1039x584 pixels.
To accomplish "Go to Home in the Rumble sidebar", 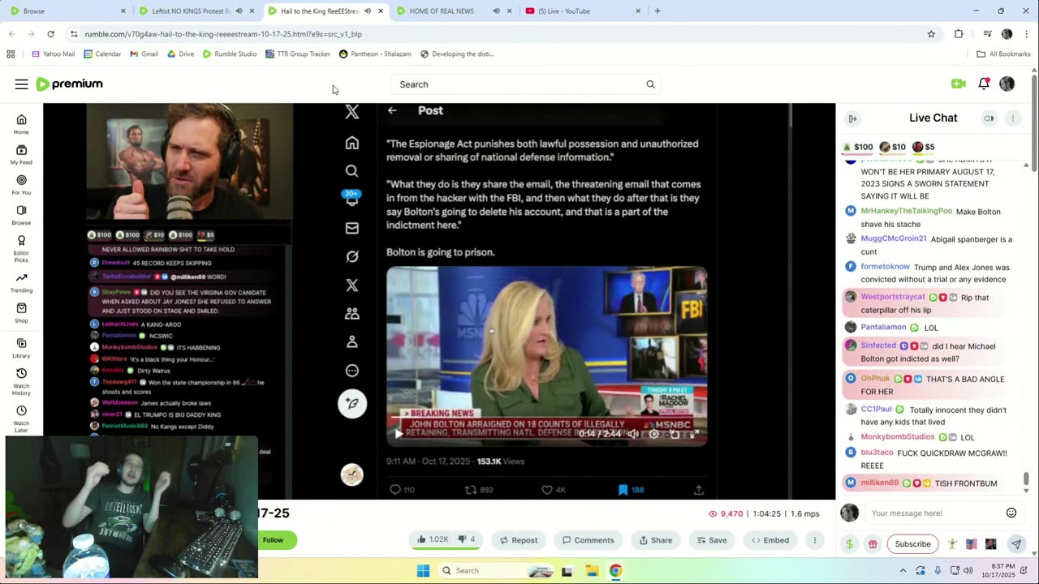I will tap(21, 124).
